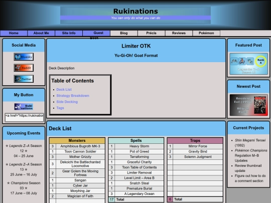Select Graceful Charity spell row

tap(136, 162)
